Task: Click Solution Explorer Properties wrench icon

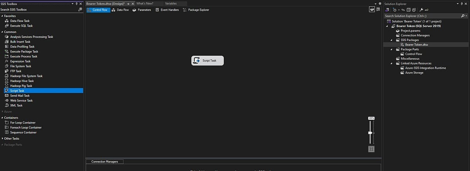Action: click(421, 10)
